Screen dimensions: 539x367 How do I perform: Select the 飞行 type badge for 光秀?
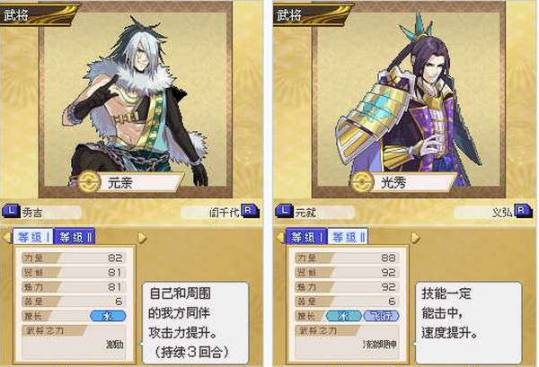381,316
